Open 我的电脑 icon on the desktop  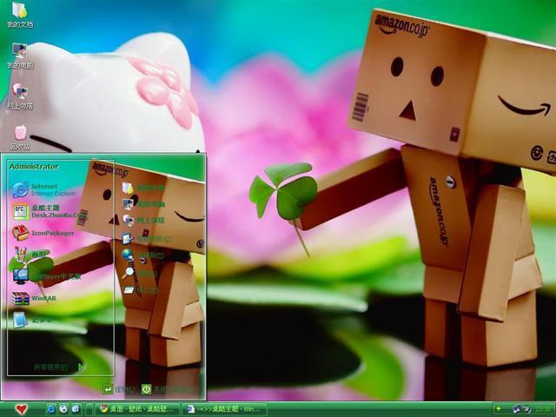tap(20, 56)
